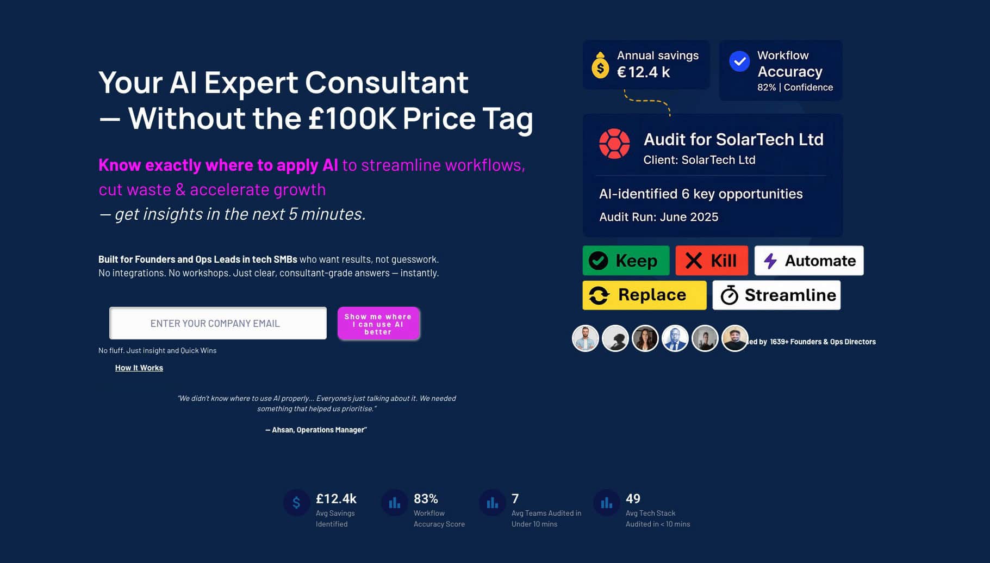Select the white Automate tag
Viewport: 990px width, 563px height.
pos(808,261)
